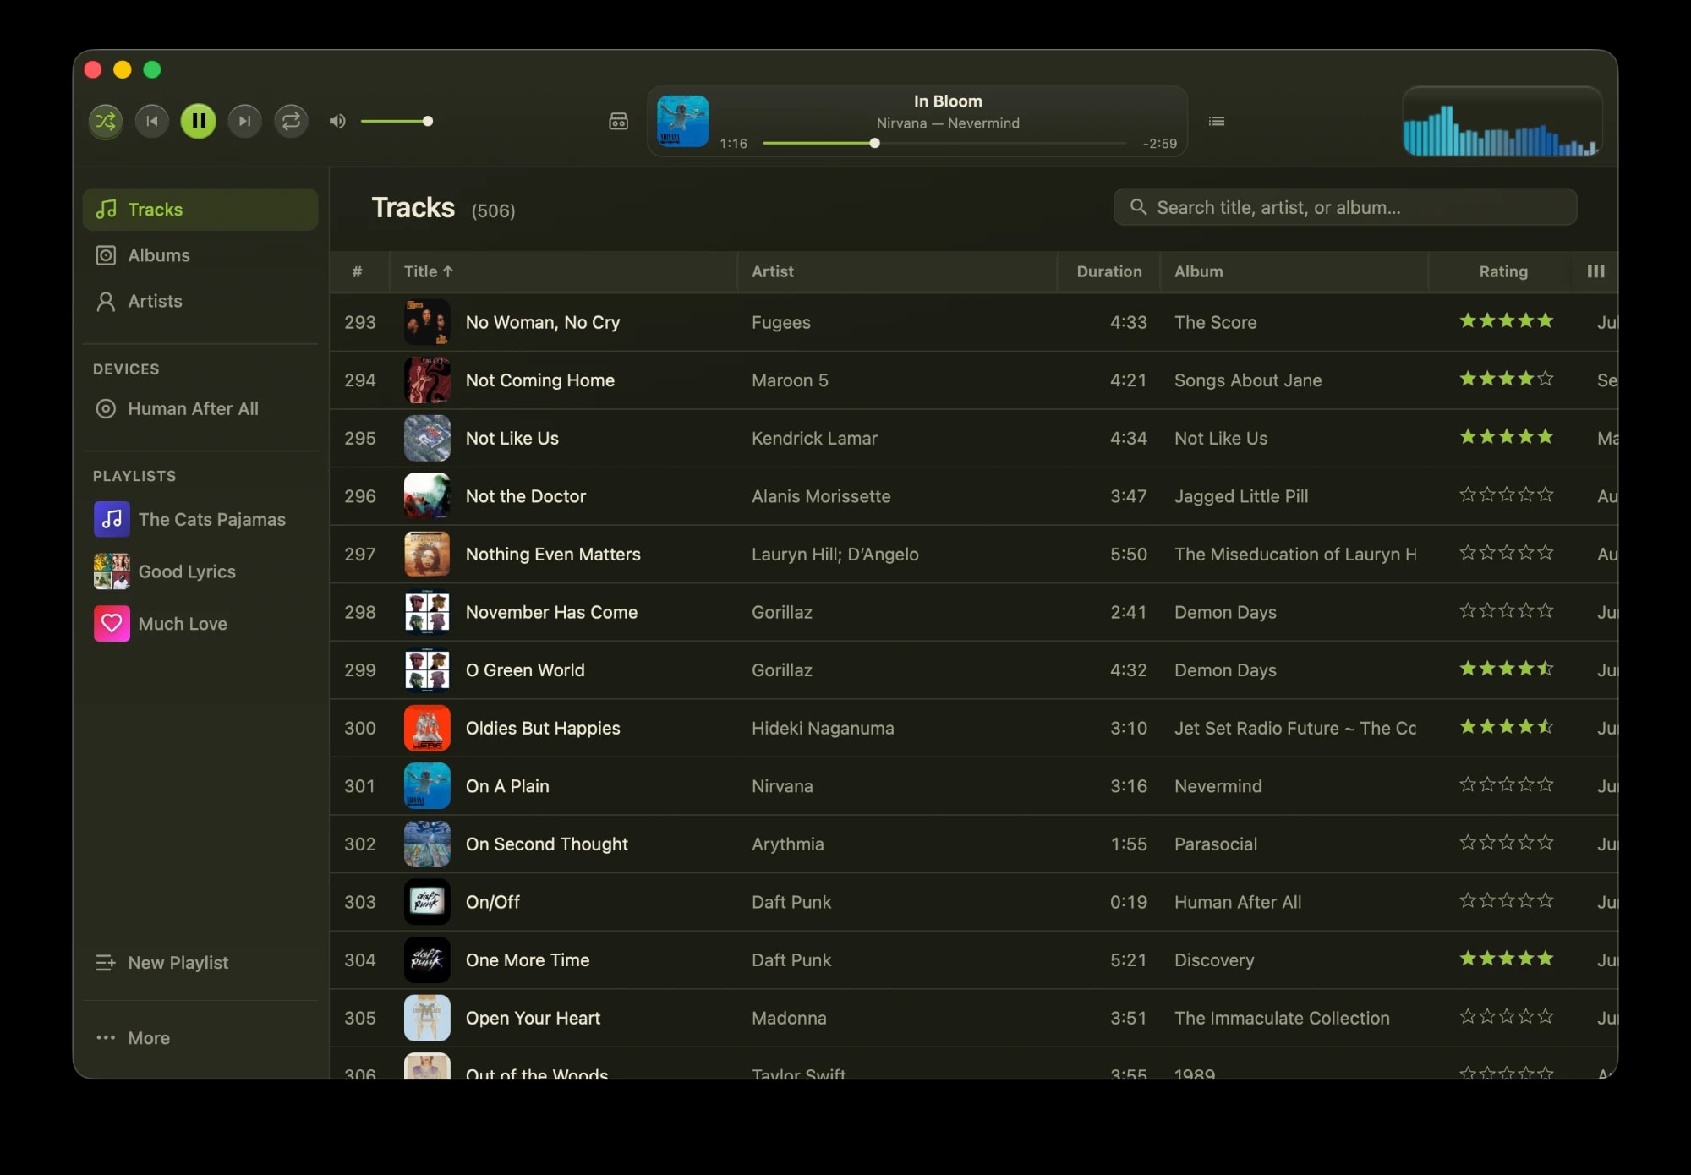Go to the previous track
Viewport: 1691px width, 1175px height.
click(x=152, y=121)
